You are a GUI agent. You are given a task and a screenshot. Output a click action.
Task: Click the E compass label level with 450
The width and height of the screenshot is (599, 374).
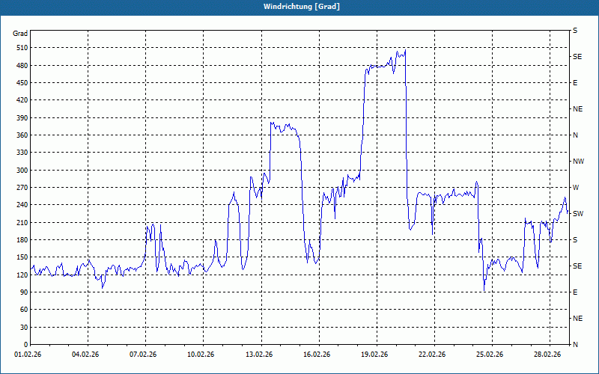[575, 83]
